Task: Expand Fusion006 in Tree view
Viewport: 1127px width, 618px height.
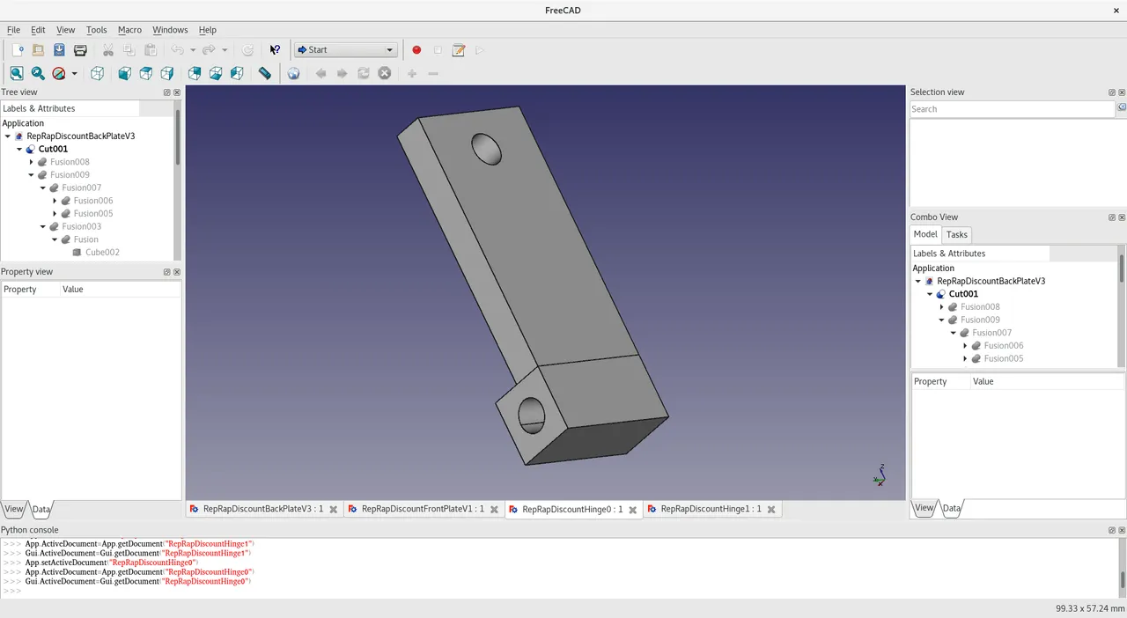Action: pyautogui.click(x=55, y=201)
